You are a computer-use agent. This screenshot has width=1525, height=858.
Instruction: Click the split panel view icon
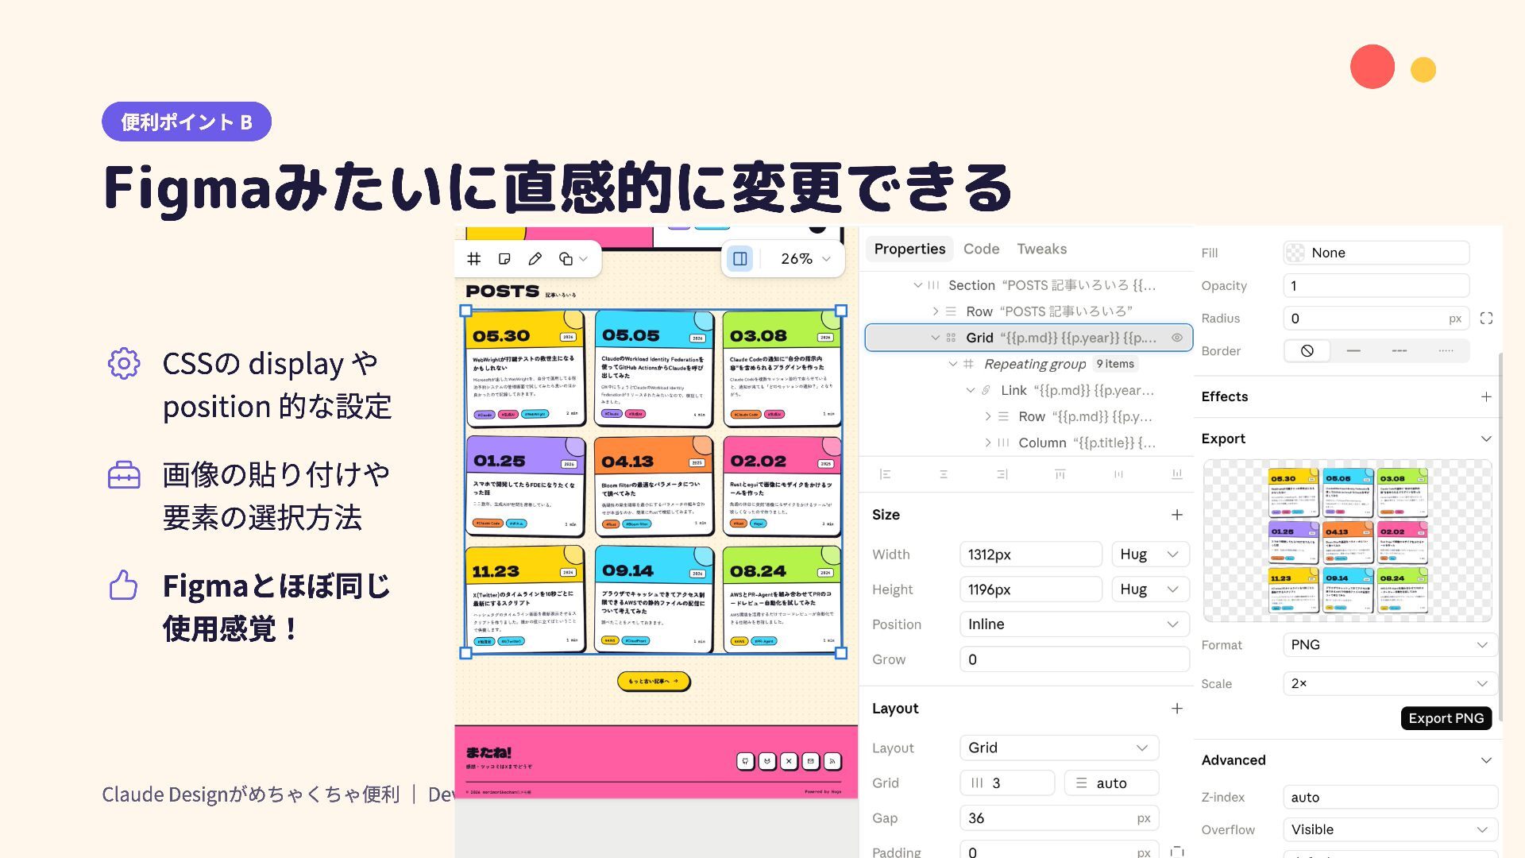tap(739, 259)
